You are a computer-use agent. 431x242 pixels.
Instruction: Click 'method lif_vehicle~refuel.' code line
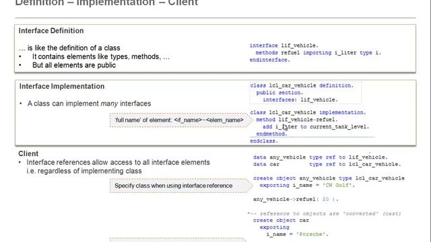297,120
